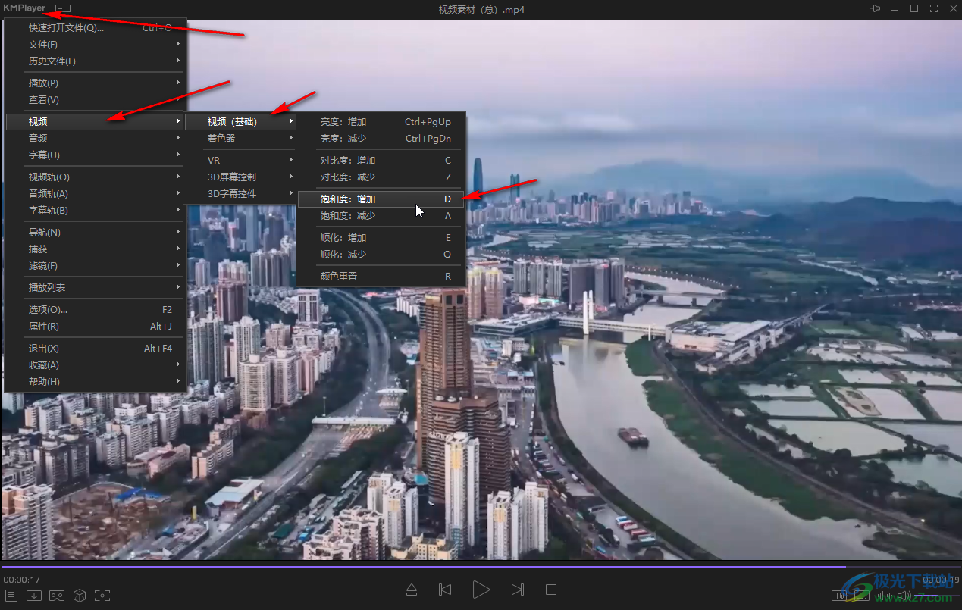Open the 播放列表 submenu

(x=96, y=287)
